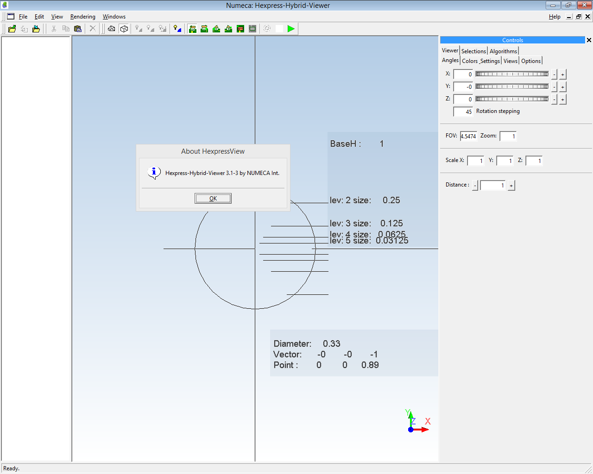The width and height of the screenshot is (593, 474).
Task: Click the Y angle slider
Action: 512,87
